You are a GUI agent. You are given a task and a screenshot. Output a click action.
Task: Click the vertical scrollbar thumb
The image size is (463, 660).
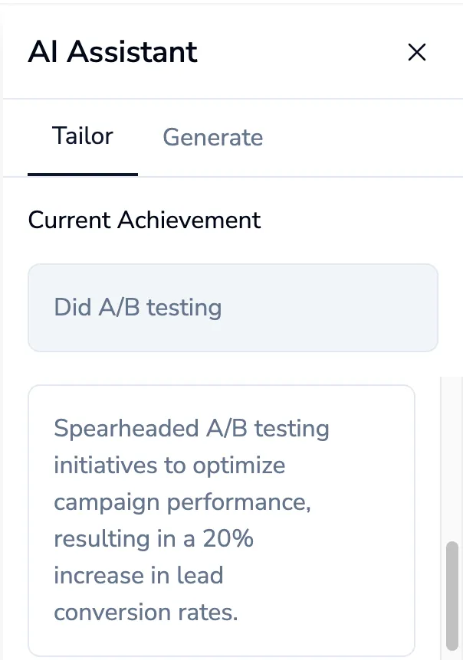(x=452, y=596)
